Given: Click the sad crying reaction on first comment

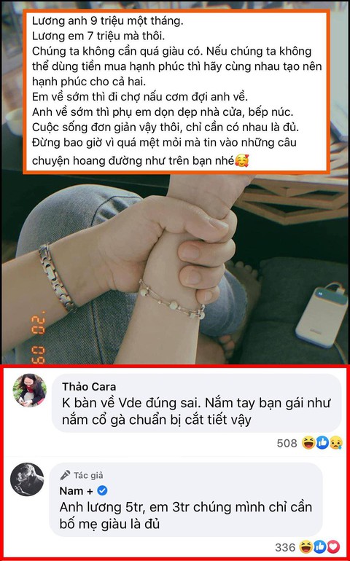Looking at the screenshot, I should [x=335, y=443].
